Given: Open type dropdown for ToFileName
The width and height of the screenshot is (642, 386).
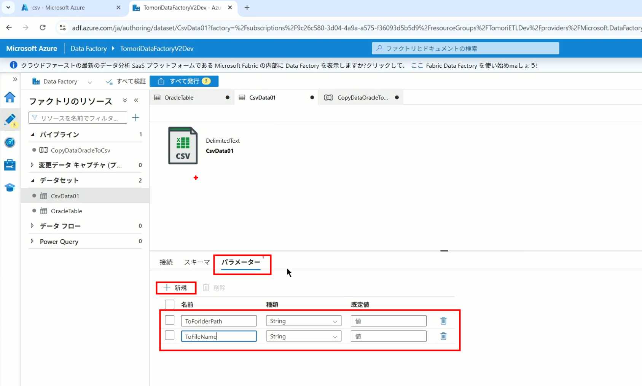Looking at the screenshot, I should (x=303, y=336).
